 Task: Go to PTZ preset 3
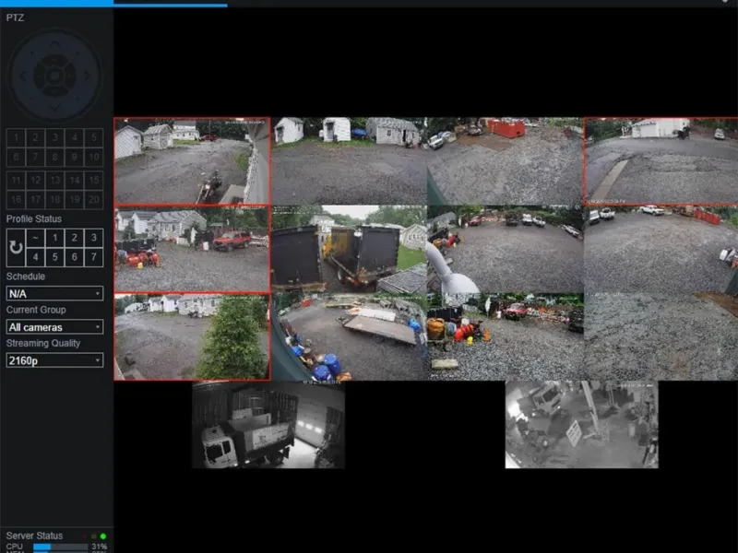point(55,137)
